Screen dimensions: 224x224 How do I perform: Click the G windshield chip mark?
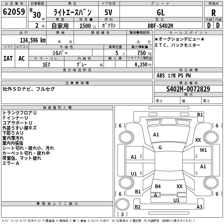(x=160, y=148)
